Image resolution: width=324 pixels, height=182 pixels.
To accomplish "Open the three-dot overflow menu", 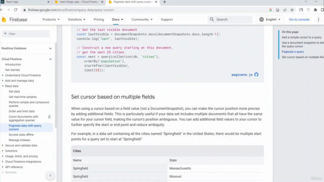I will [x=318, y=19].
